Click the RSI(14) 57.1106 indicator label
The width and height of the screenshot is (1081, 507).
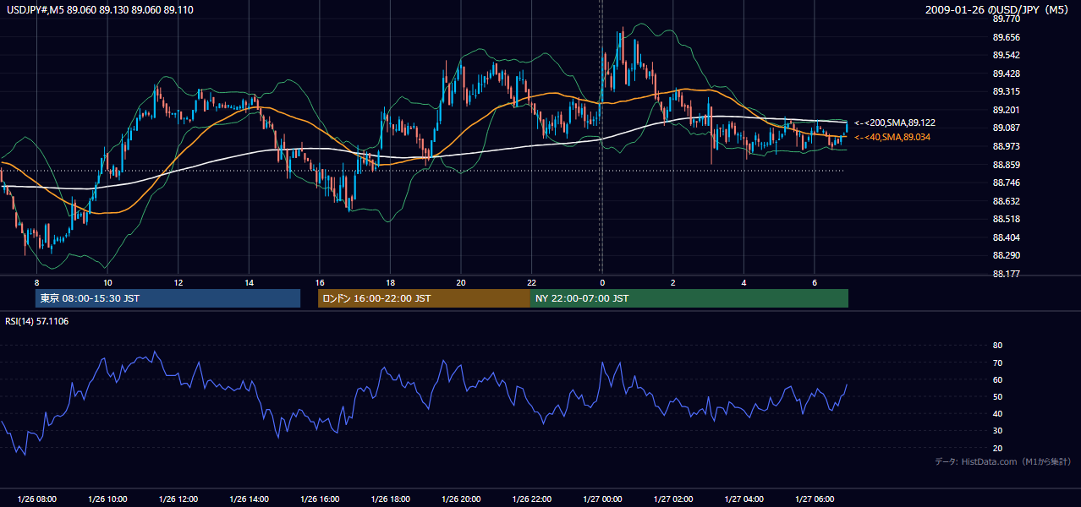[x=37, y=321]
